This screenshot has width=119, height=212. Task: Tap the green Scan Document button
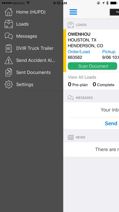coord(93,66)
